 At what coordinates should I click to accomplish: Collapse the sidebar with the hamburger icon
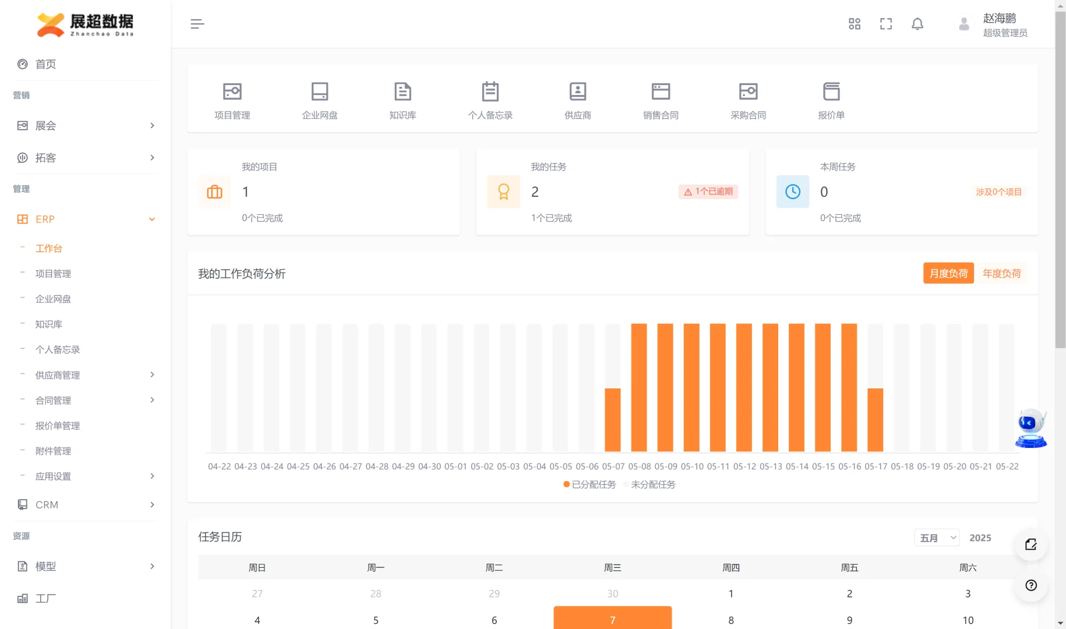coord(197,24)
